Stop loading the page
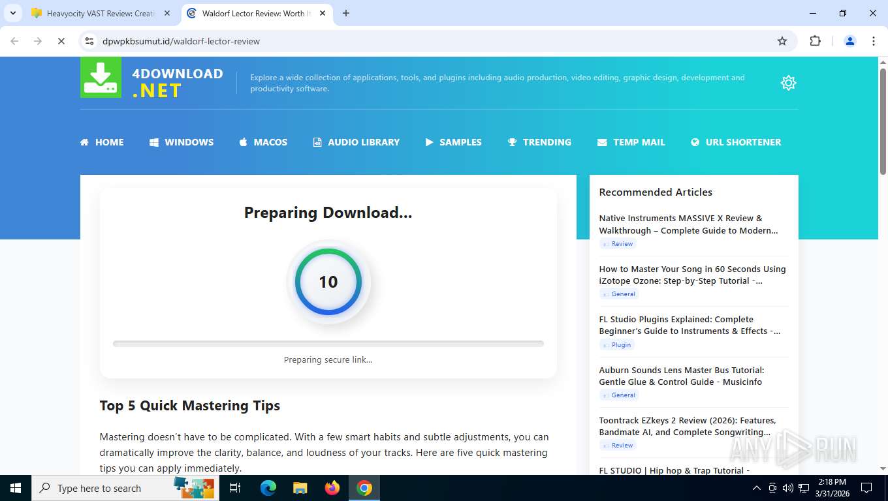The width and height of the screenshot is (888, 501). pyautogui.click(x=61, y=41)
